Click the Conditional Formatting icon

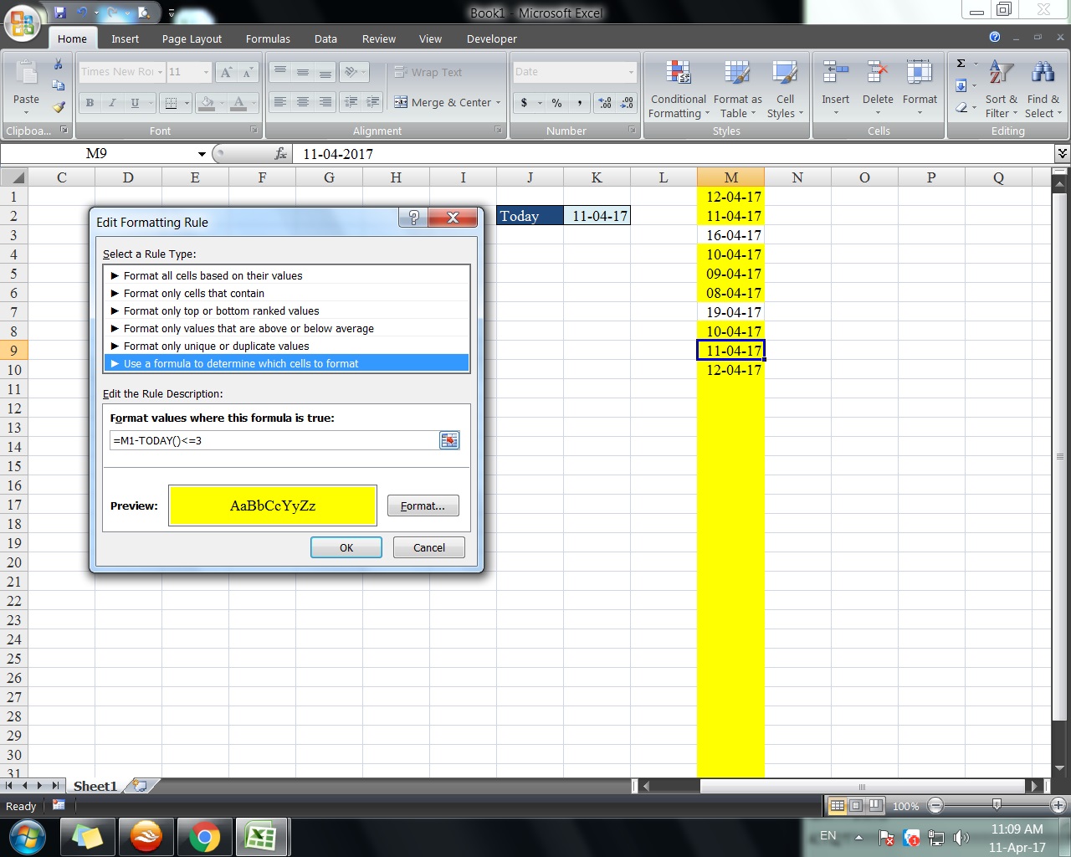click(678, 75)
